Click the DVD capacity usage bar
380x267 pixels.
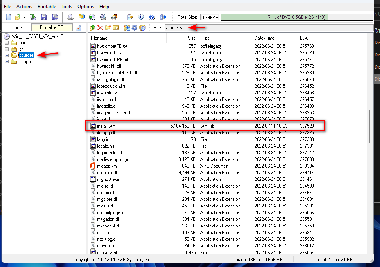[297, 17]
